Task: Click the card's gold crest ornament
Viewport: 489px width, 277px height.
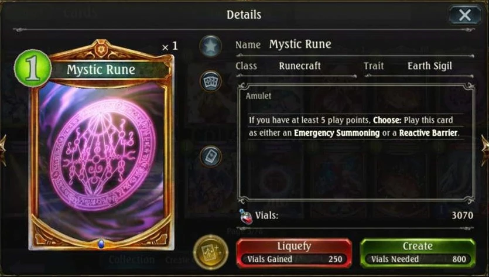Action: coord(101,49)
